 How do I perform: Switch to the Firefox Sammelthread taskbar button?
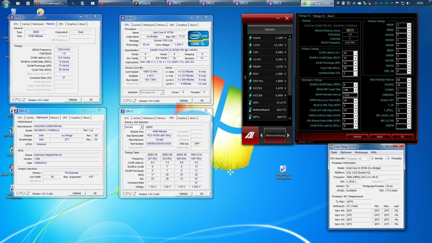click(x=50, y=3)
